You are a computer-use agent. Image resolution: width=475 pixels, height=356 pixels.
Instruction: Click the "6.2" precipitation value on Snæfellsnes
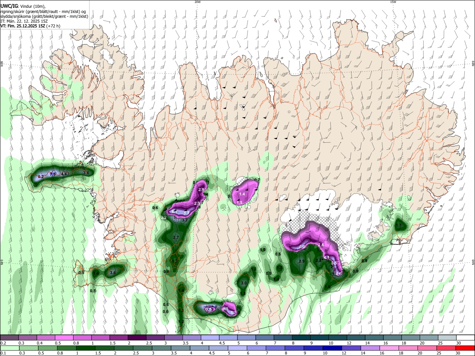[x=41, y=177]
